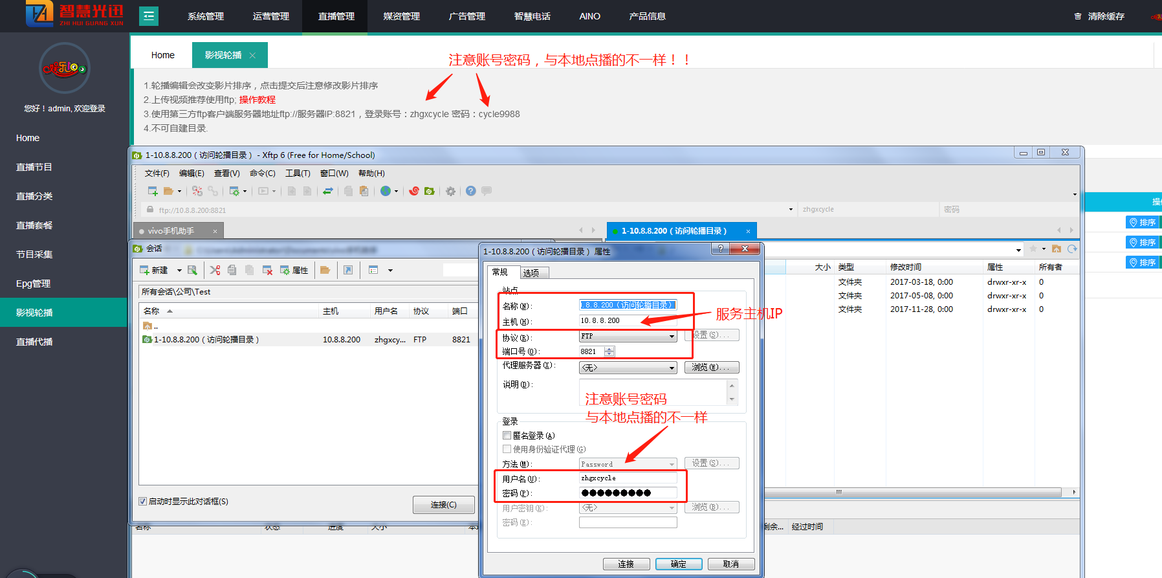Image resolution: width=1162 pixels, height=578 pixels.
Task: Click the globe icon in Xftp toolbar
Action: (x=386, y=191)
